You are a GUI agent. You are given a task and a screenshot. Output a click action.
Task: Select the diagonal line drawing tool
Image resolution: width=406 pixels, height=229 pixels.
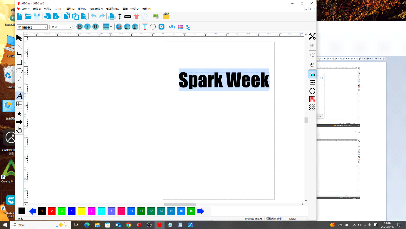coord(19,46)
